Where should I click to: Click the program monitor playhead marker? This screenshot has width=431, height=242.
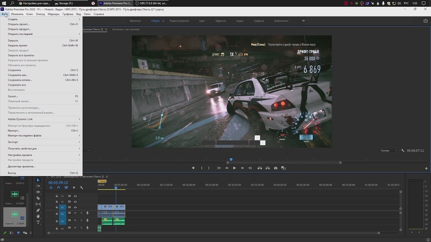(x=231, y=160)
